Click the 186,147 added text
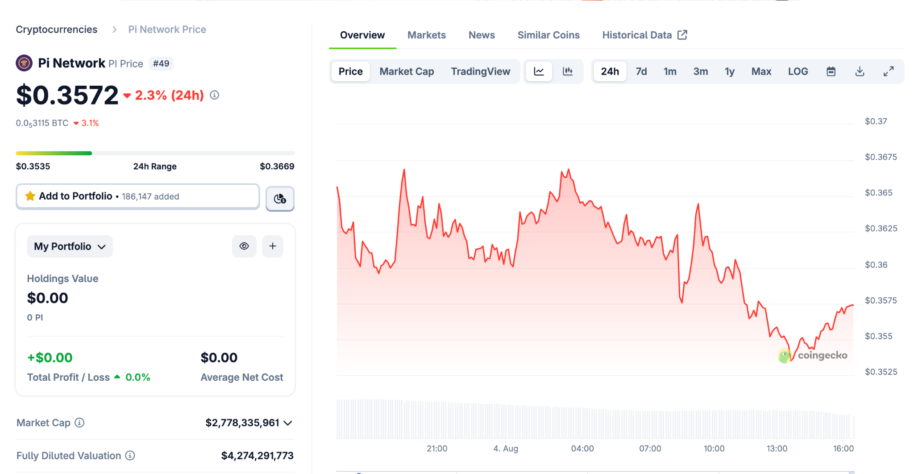The image size is (914, 474). coord(150,196)
